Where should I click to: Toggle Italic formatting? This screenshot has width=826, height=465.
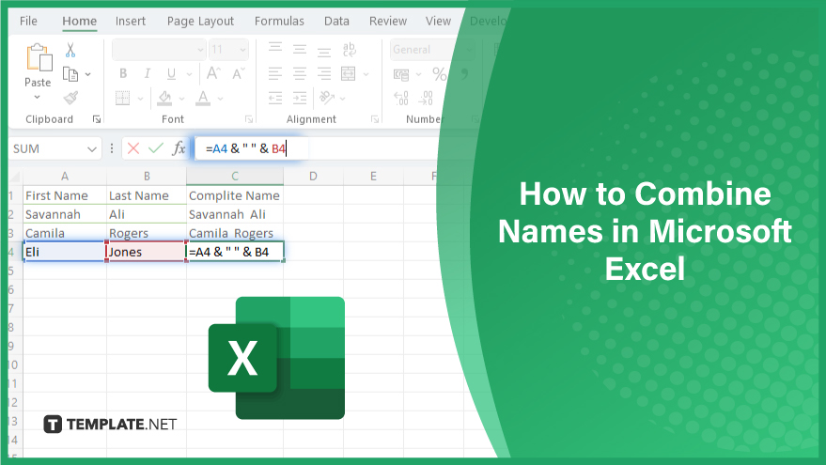[x=147, y=73]
